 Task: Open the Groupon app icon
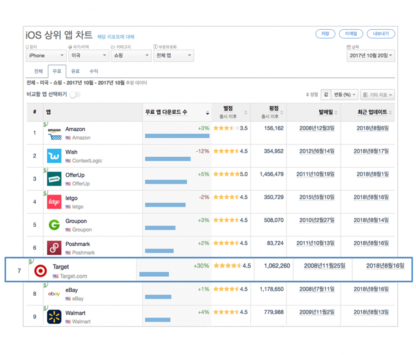pos(54,225)
